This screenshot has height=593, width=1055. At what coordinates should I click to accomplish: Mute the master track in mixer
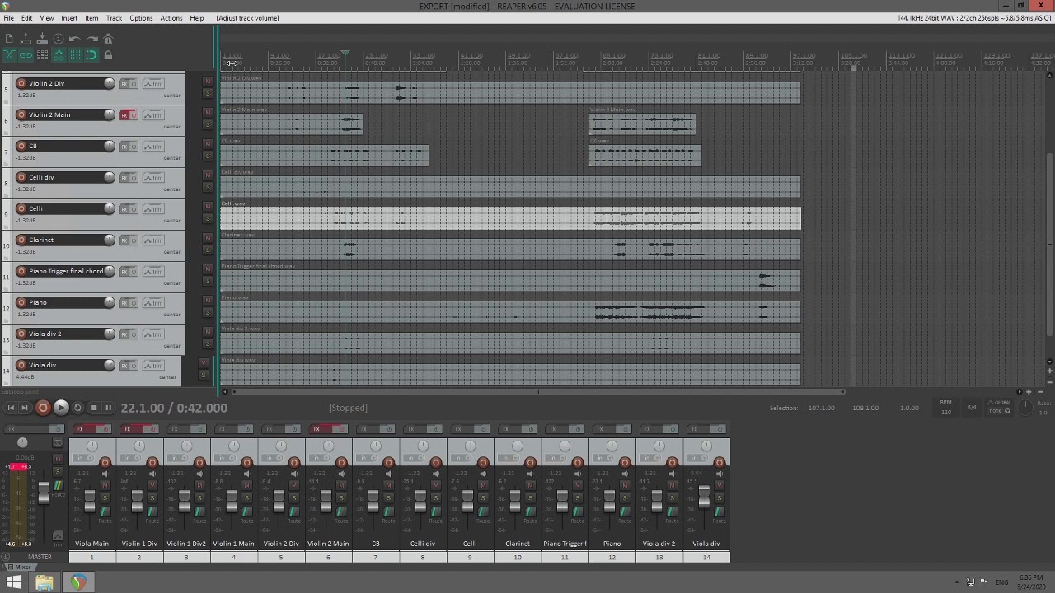click(x=58, y=459)
